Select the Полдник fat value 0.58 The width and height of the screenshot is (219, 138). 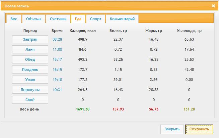click(x=154, y=70)
